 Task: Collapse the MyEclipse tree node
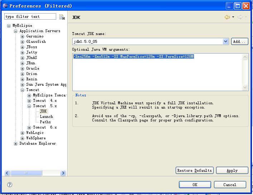9,26
